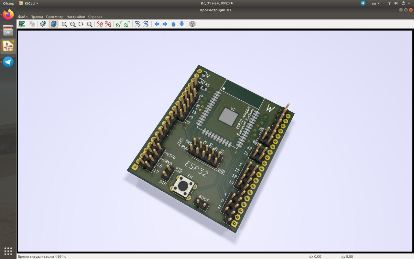Open the Просмотр menu

tap(55, 17)
